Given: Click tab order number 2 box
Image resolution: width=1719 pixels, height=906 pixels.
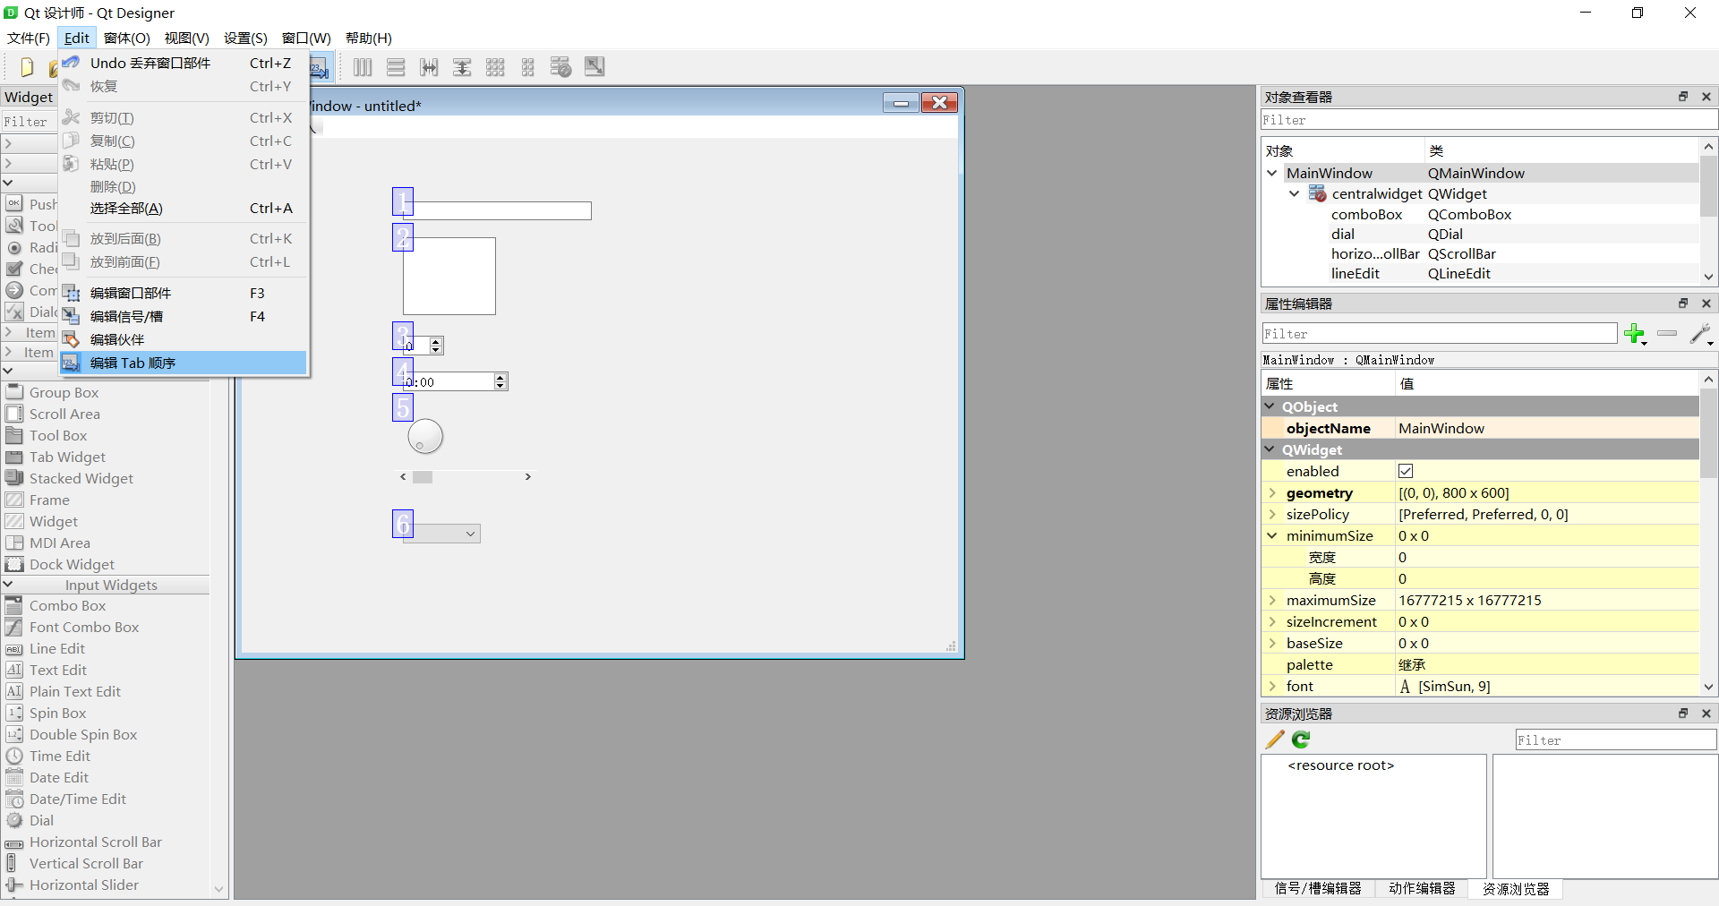Looking at the screenshot, I should click(x=403, y=237).
